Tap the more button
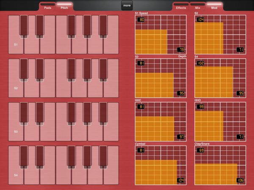Screen dimensions: 254x190 coord(127,5)
